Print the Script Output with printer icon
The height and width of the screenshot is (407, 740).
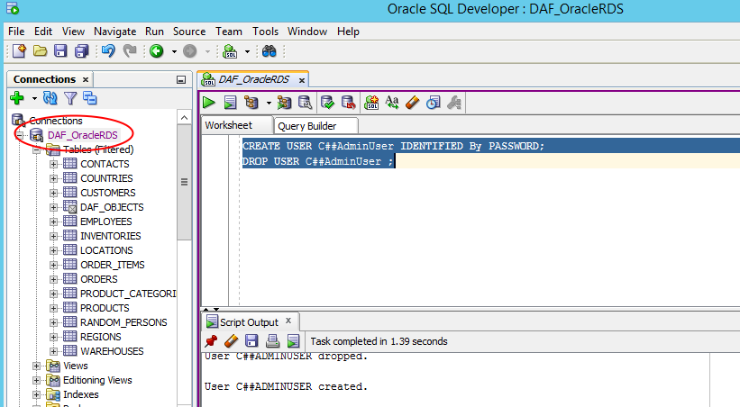coord(272,340)
